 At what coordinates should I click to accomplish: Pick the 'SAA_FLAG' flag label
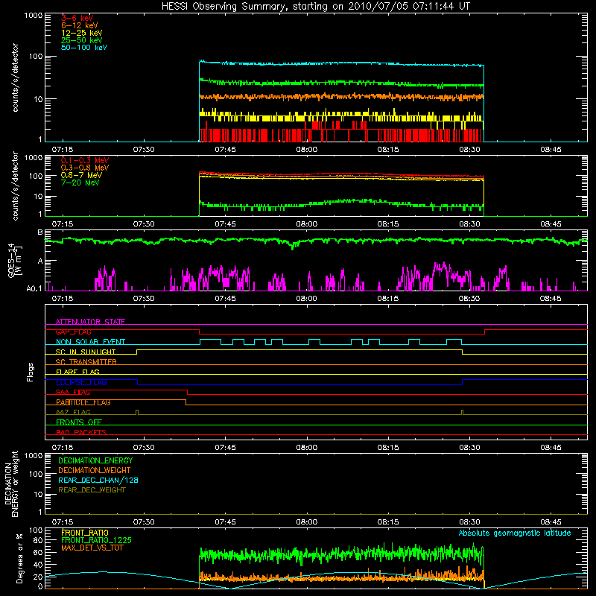[x=73, y=392]
